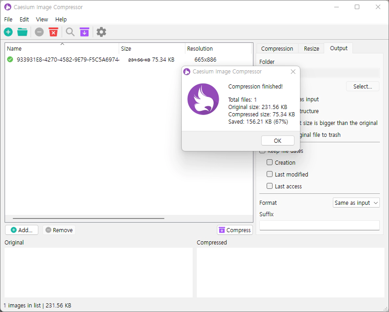Minimize the Caesium Image Compressor window
The width and height of the screenshot is (389, 312).
[336, 7]
